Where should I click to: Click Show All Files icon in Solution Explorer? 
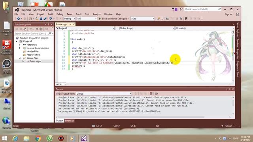[41, 29]
